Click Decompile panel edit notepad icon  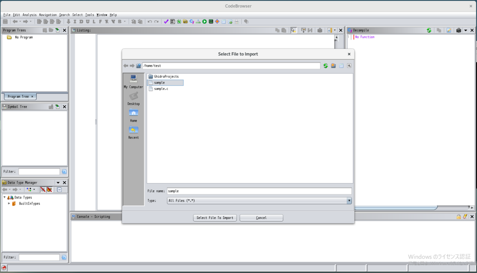[x=449, y=30]
